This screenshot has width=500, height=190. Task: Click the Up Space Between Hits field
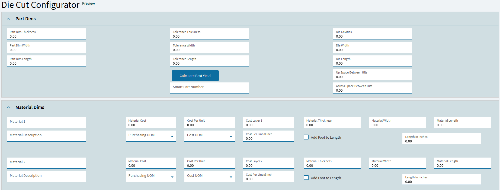(x=372, y=75)
